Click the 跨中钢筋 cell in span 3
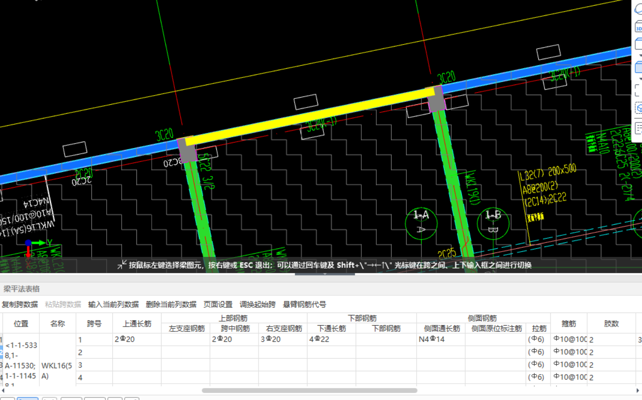The width and height of the screenshot is (642, 400). tap(234, 364)
